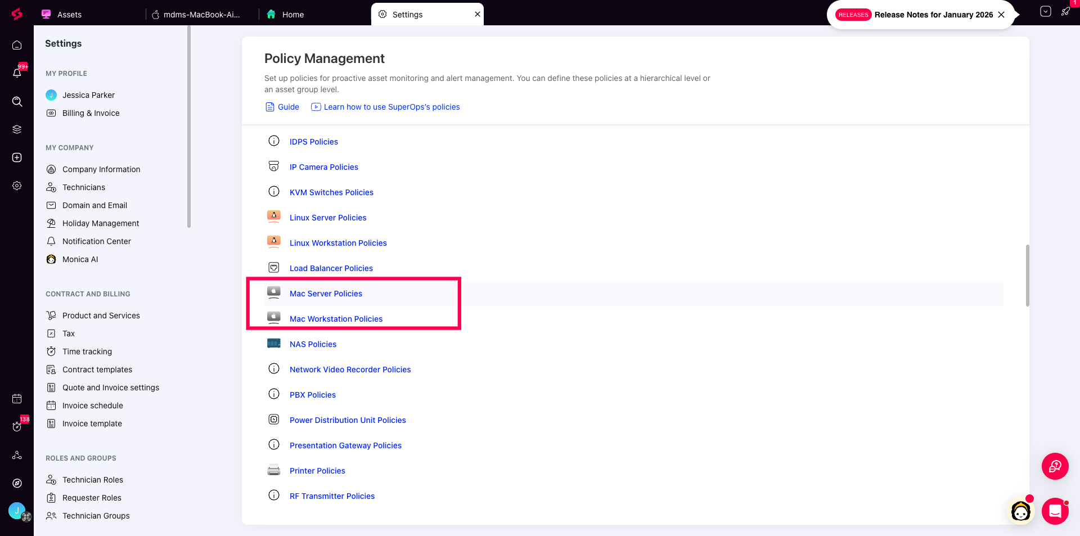The image size is (1080, 536).
Task: Click the policy list vertical scrollbar
Action: point(1028,275)
